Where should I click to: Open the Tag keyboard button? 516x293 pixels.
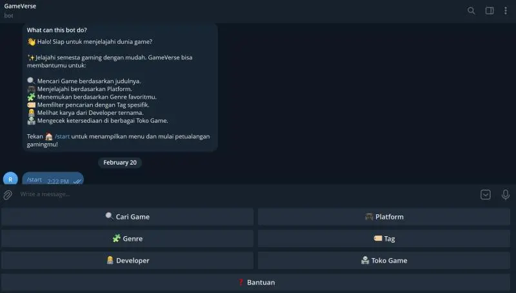(384, 238)
